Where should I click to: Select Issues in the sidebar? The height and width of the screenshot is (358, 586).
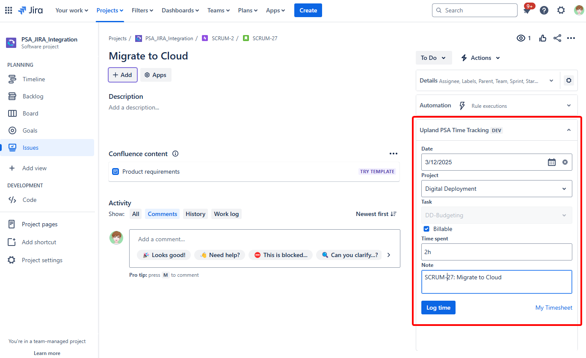click(x=47, y=148)
